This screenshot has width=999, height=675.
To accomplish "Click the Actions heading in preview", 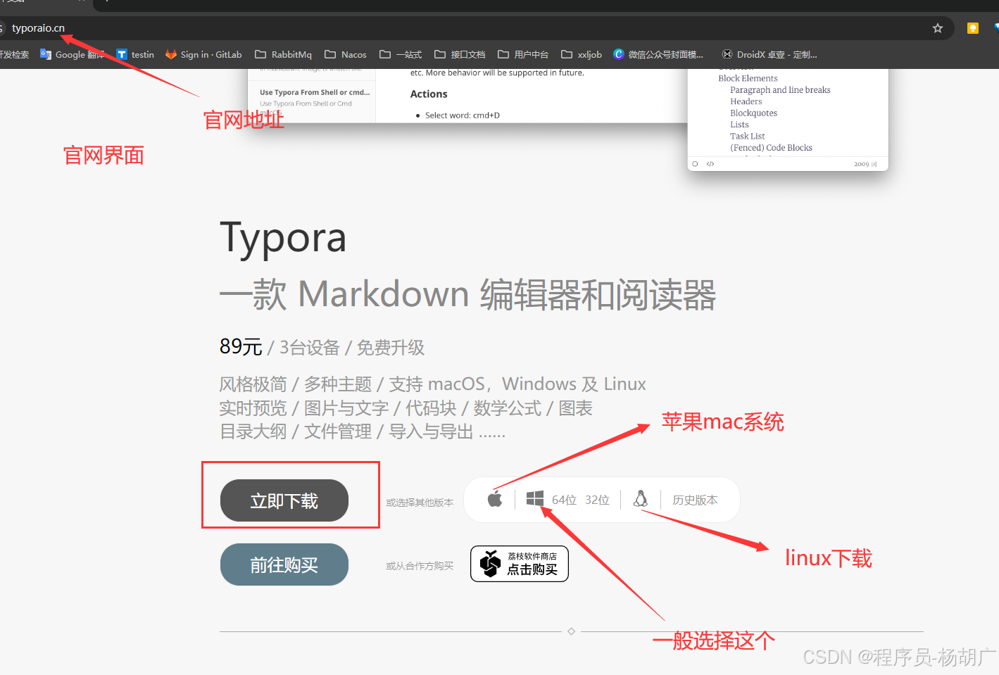I will [429, 94].
